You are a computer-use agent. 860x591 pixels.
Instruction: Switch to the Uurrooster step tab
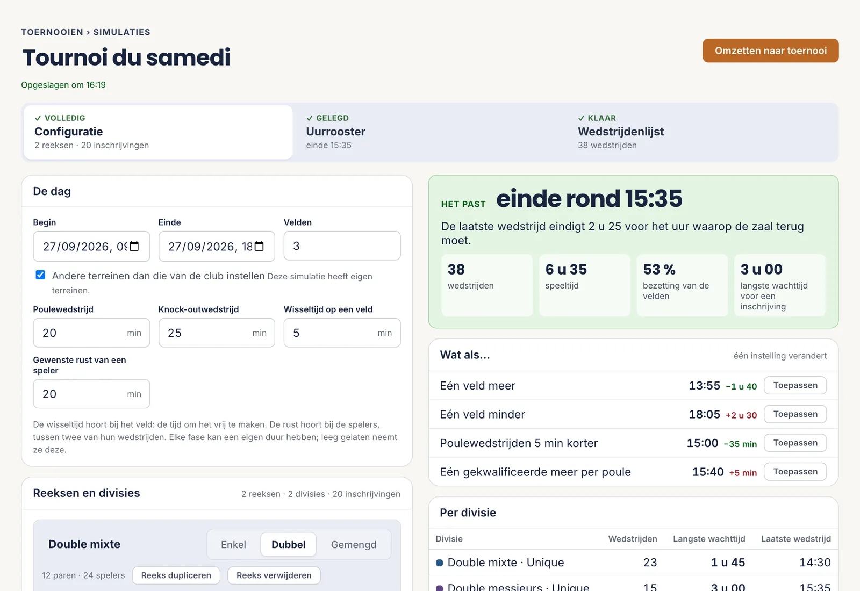(x=431, y=132)
